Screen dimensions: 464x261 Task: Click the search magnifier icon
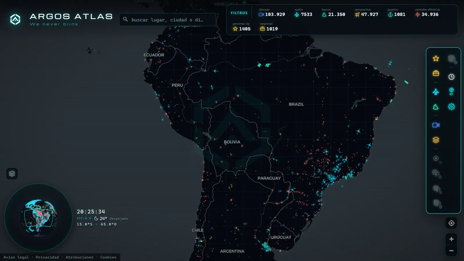(x=125, y=19)
